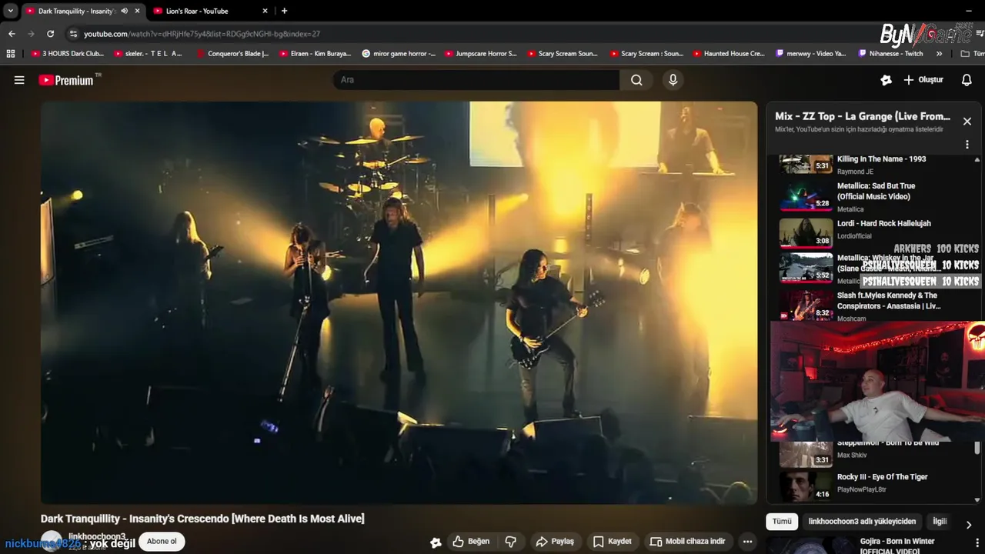Open Conqueror's Blade bookmark
The height and width of the screenshot is (554, 985).
click(232, 54)
